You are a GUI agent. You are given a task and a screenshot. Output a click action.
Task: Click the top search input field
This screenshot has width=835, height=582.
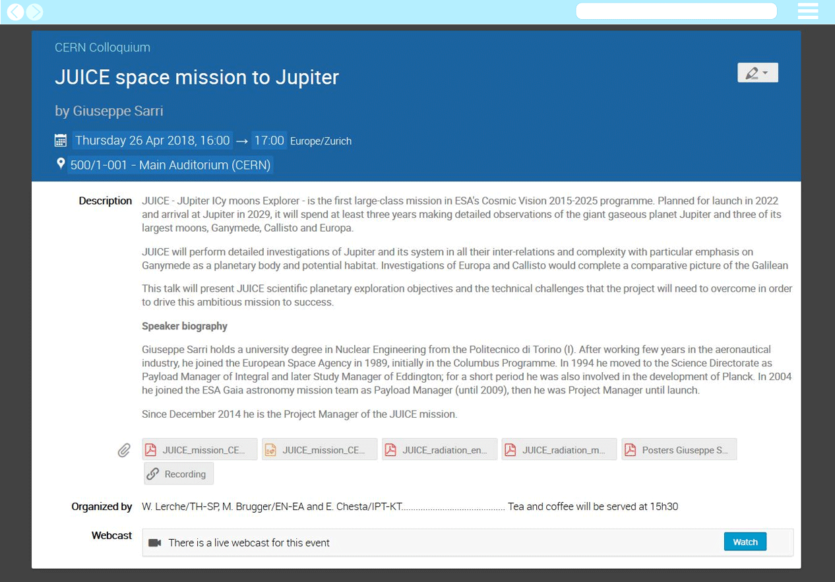(x=676, y=11)
